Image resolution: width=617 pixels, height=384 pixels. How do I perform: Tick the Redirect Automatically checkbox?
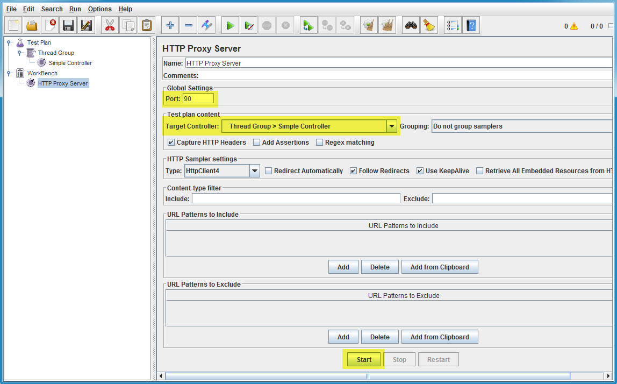tap(268, 171)
